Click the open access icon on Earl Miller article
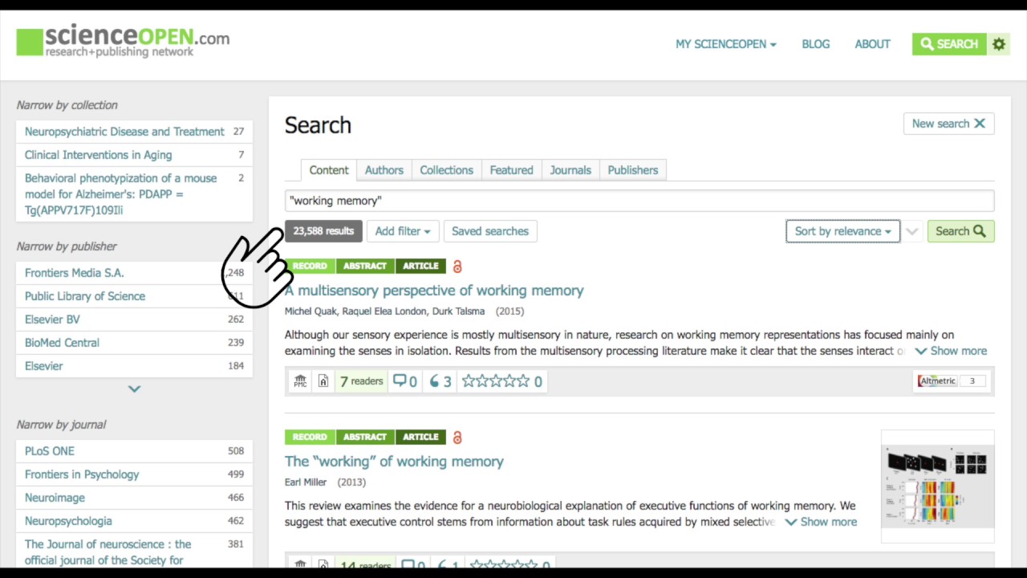 [x=457, y=438]
